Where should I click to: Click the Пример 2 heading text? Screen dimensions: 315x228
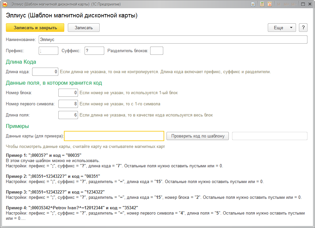[53, 176]
